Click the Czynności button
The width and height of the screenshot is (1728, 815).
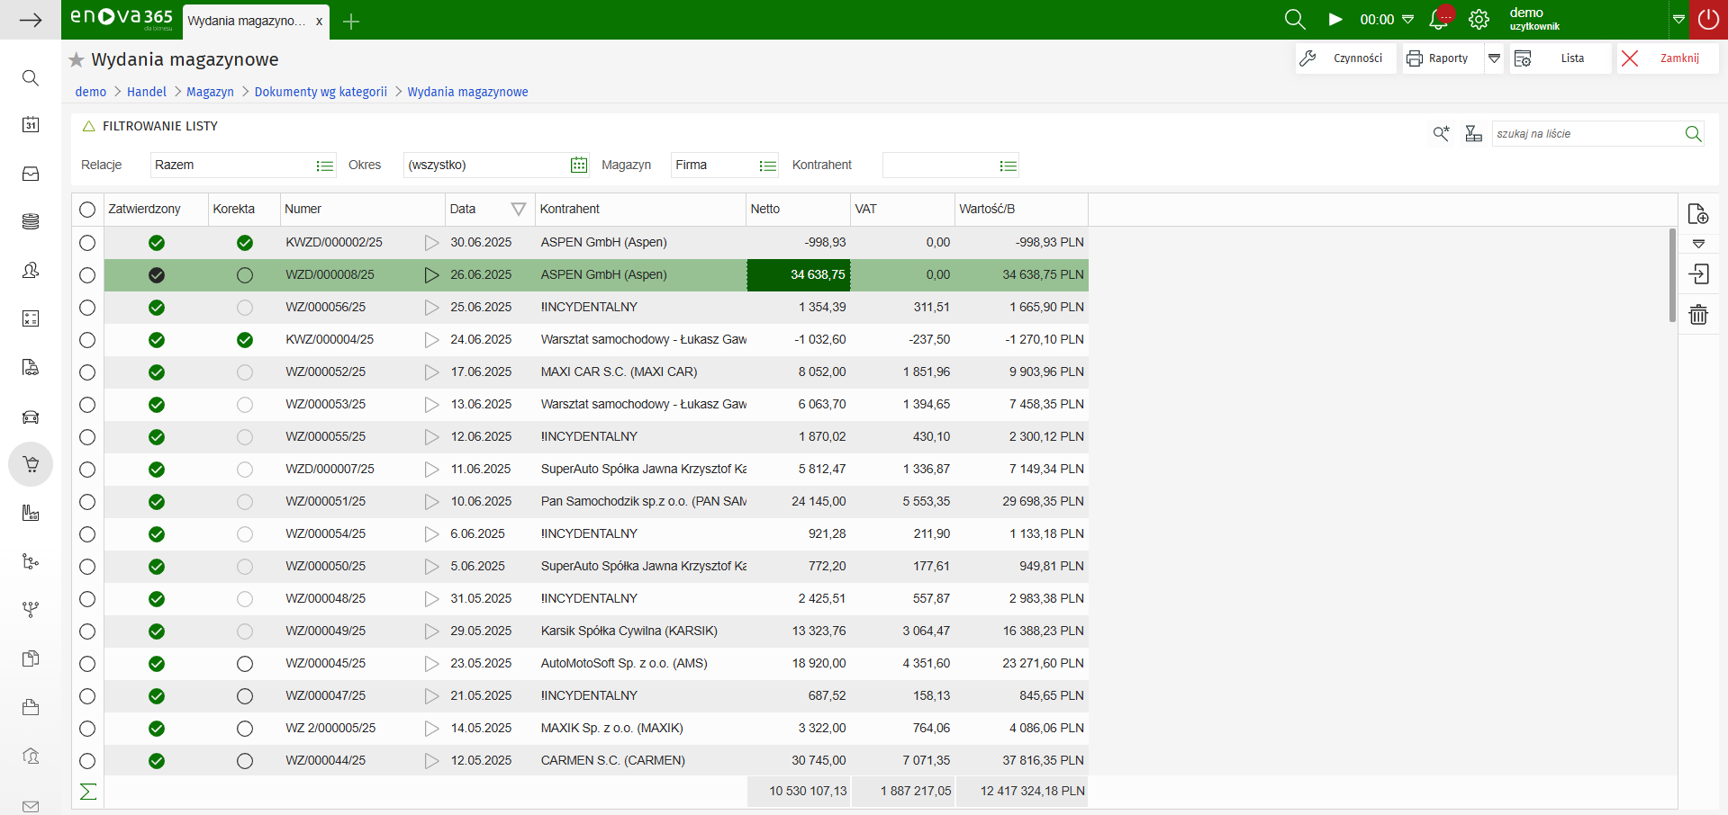(x=1345, y=58)
